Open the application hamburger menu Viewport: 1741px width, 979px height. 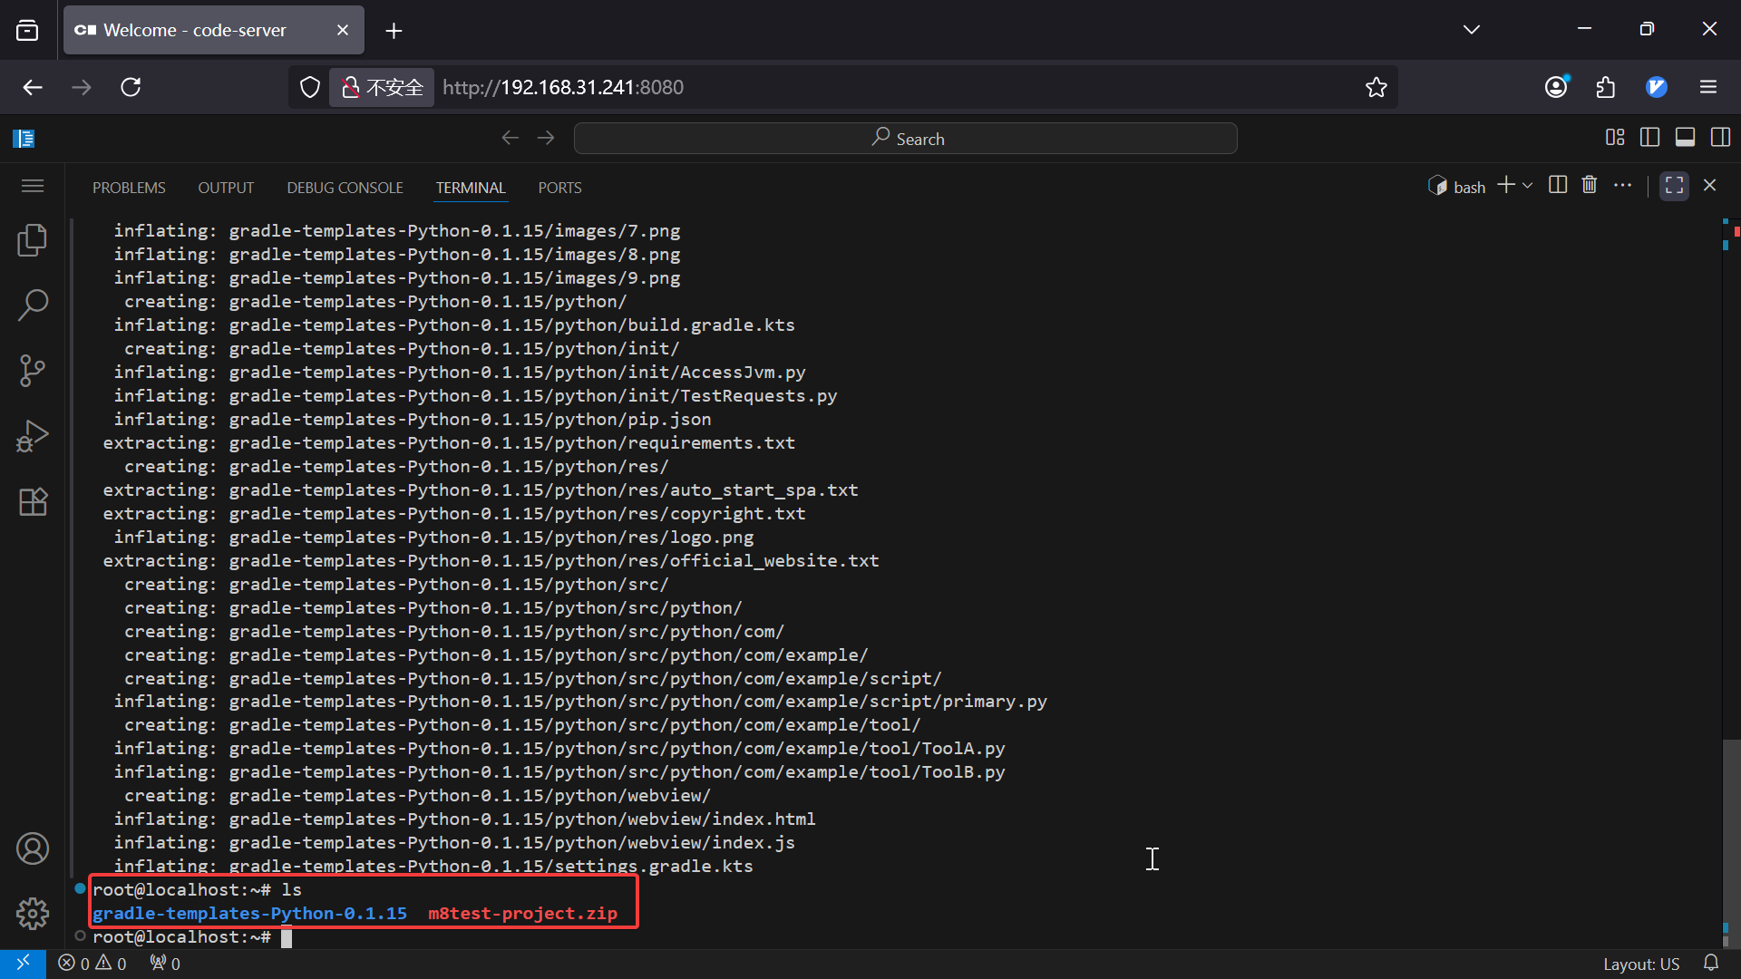33,186
